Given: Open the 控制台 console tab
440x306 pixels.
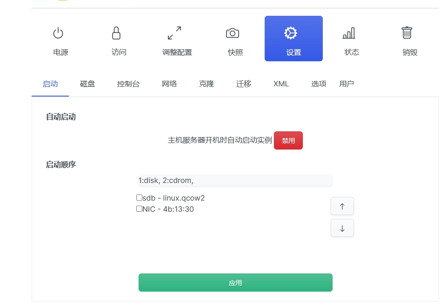Looking at the screenshot, I should coord(128,84).
